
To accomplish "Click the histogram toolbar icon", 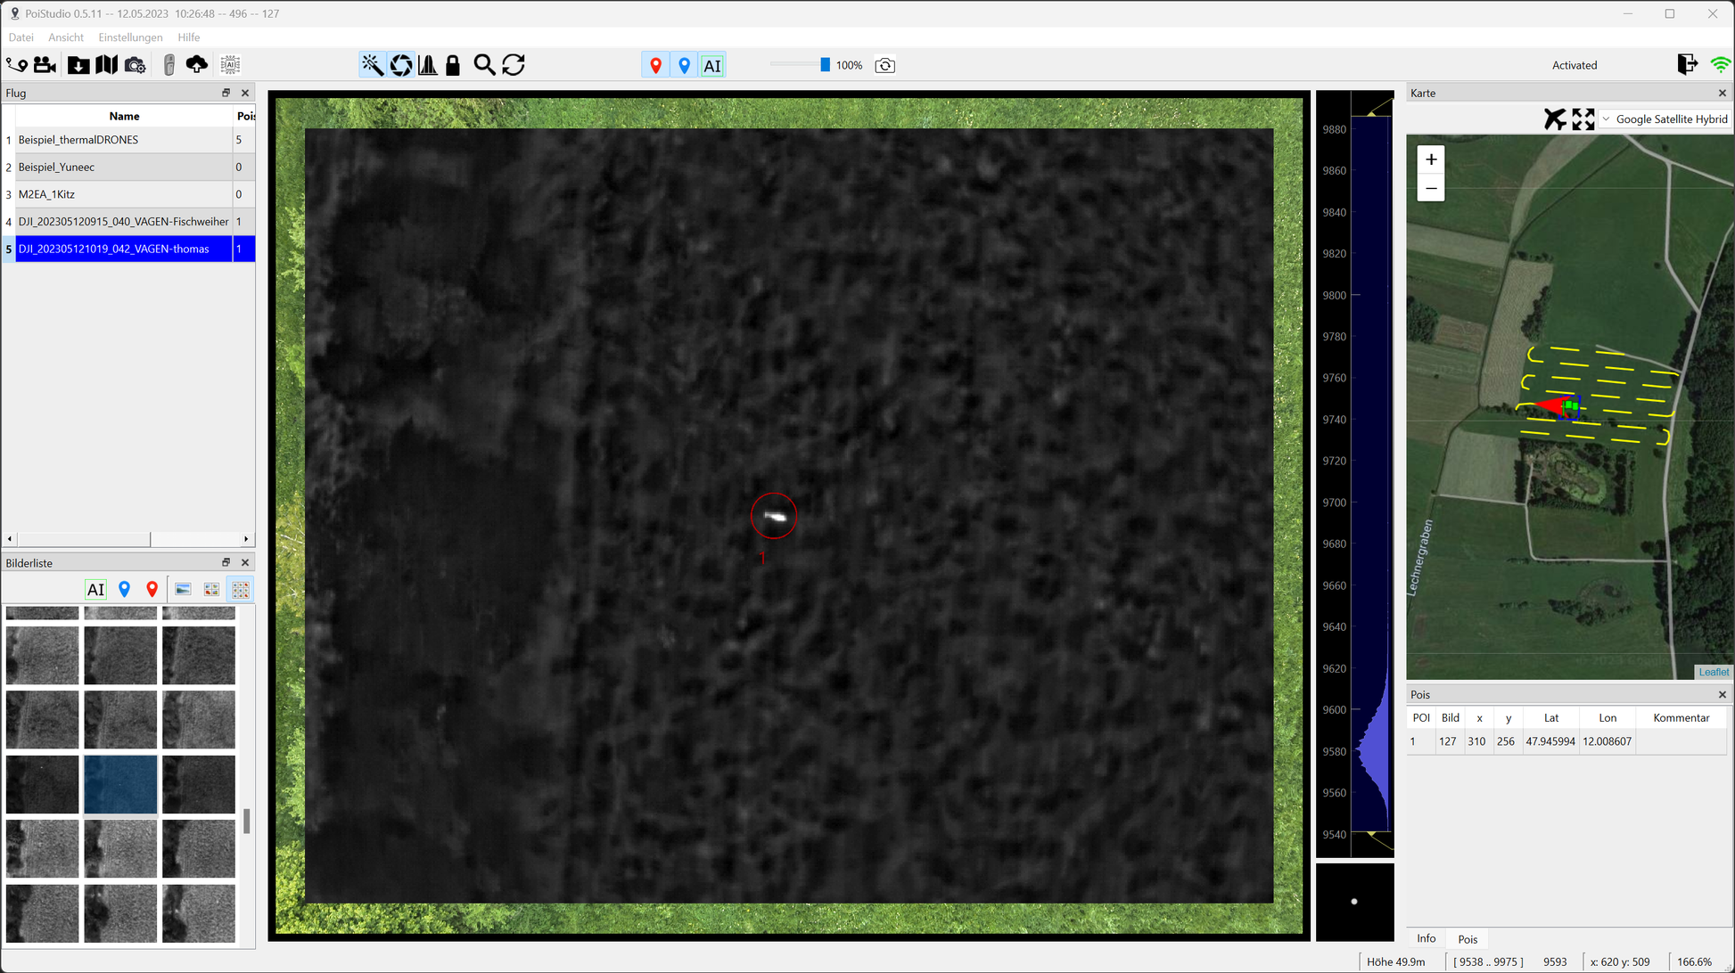I will click(x=428, y=65).
